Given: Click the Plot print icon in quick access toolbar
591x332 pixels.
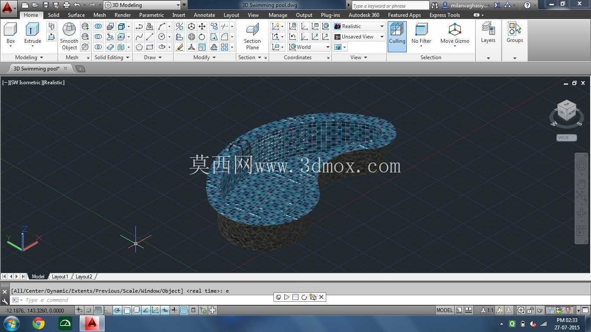Looking at the screenshot, I should pyautogui.click(x=66, y=5).
